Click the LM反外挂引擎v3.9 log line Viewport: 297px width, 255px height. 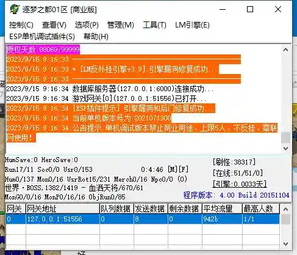pyautogui.click(x=112, y=69)
